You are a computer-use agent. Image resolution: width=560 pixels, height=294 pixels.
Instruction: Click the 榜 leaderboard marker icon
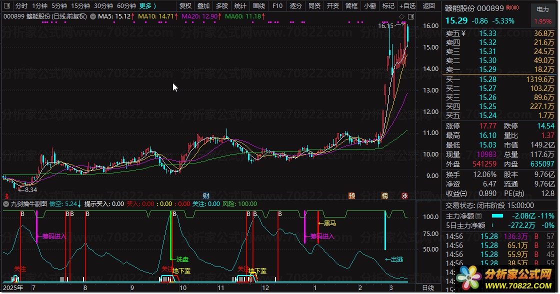point(384,196)
